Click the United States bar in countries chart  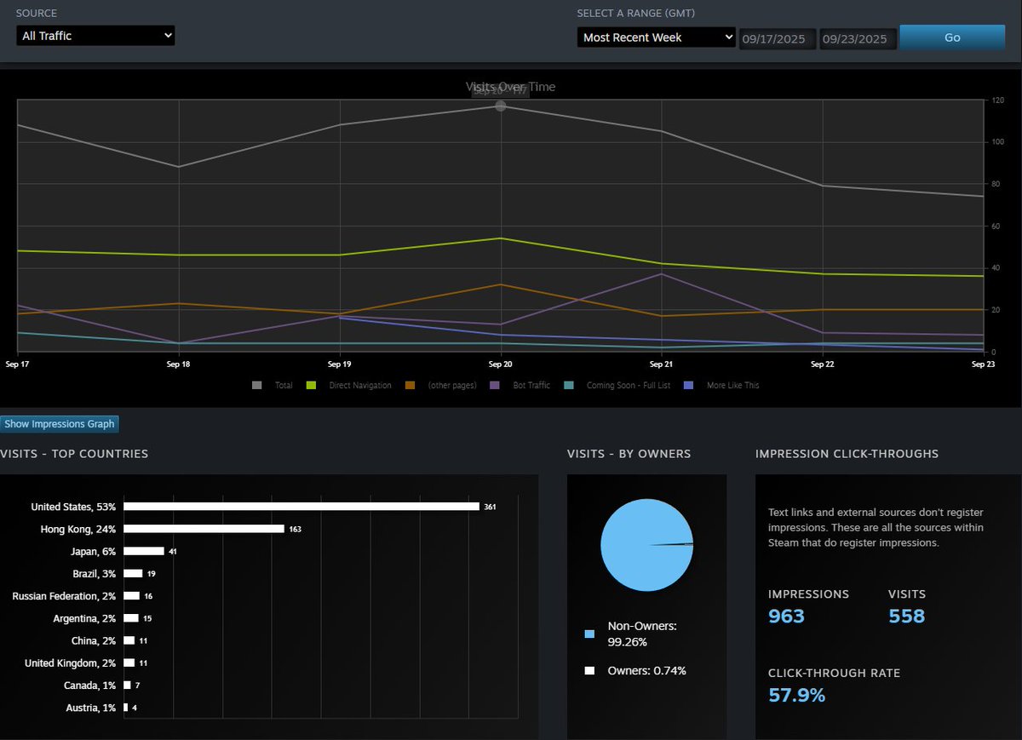point(301,507)
